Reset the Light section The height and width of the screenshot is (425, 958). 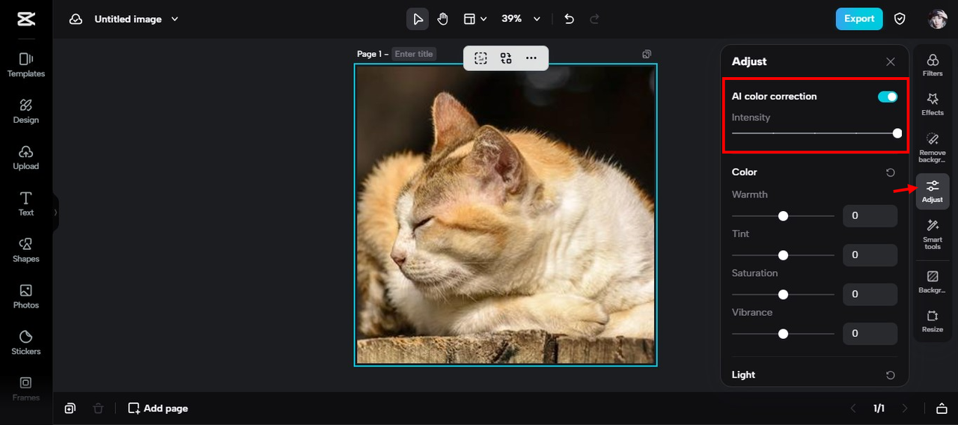click(x=890, y=375)
